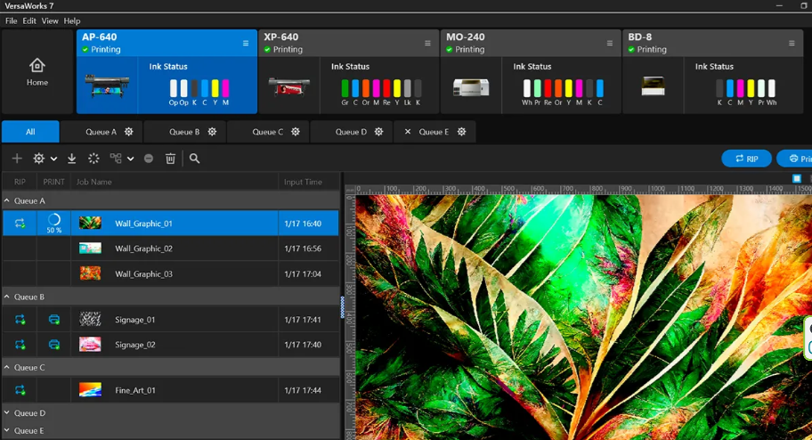Screen dimensions: 812x440
Task: Open the File menu
Action: coord(11,20)
